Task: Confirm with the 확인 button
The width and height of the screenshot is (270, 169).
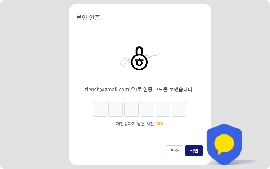Action: pyautogui.click(x=194, y=151)
